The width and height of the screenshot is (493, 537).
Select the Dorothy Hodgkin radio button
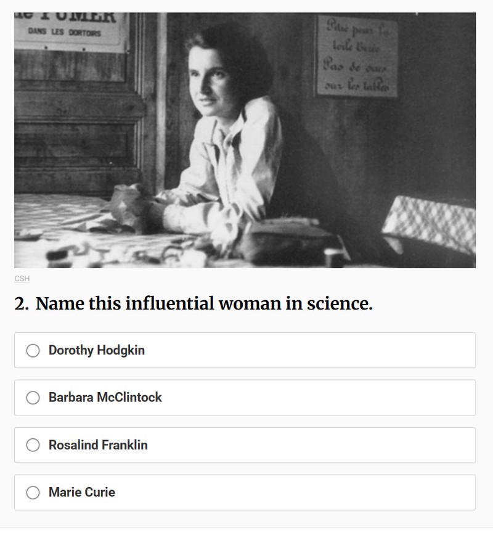33,350
